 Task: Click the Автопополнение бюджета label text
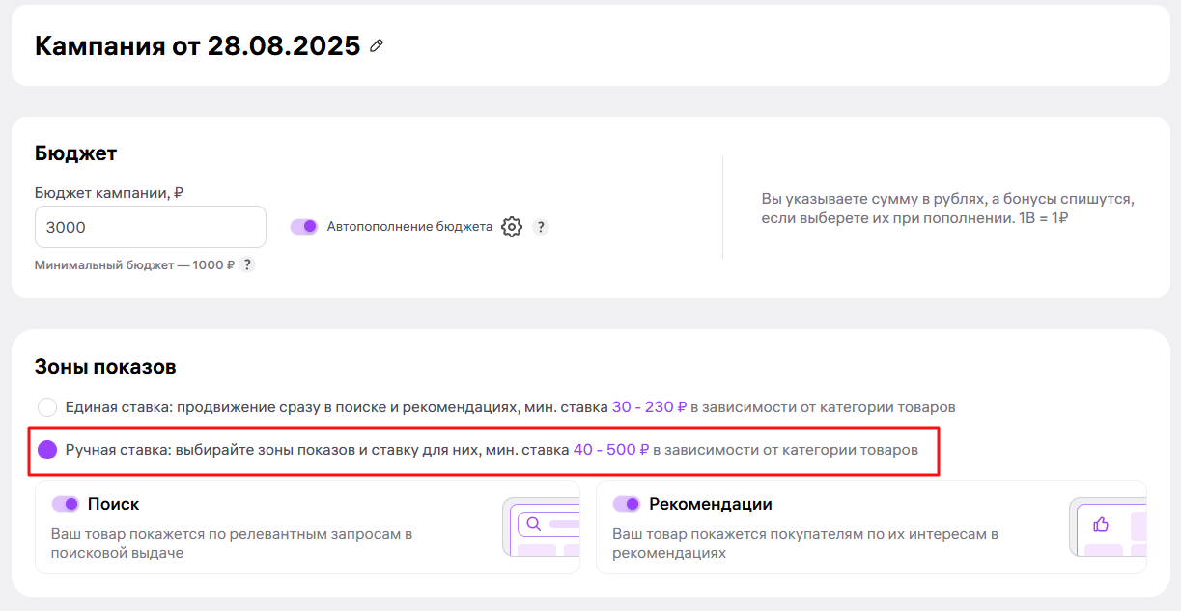click(409, 227)
